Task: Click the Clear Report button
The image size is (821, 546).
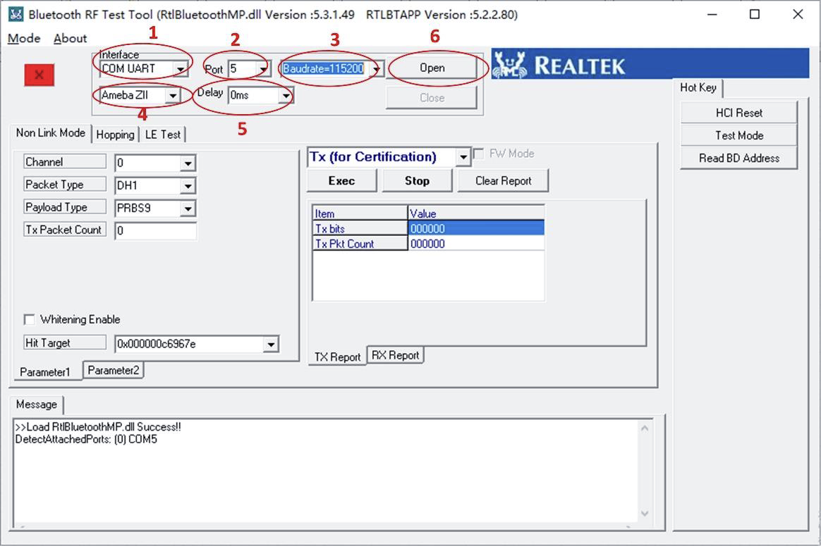Action: 503,181
